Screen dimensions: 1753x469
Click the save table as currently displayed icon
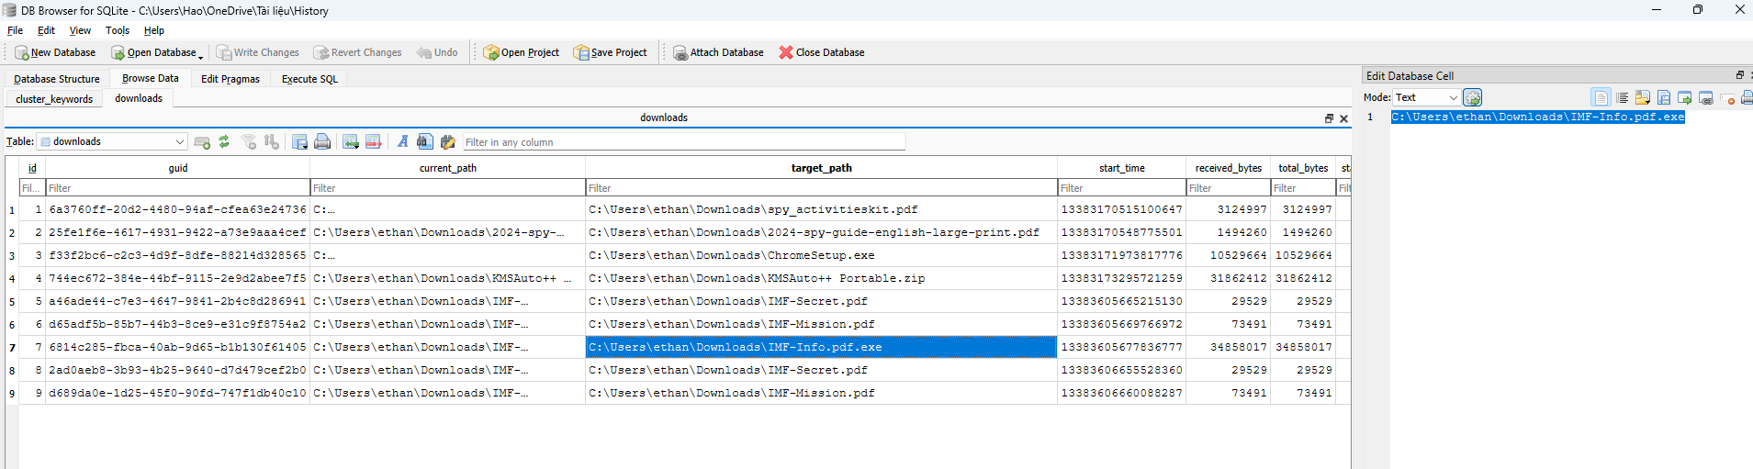point(299,141)
